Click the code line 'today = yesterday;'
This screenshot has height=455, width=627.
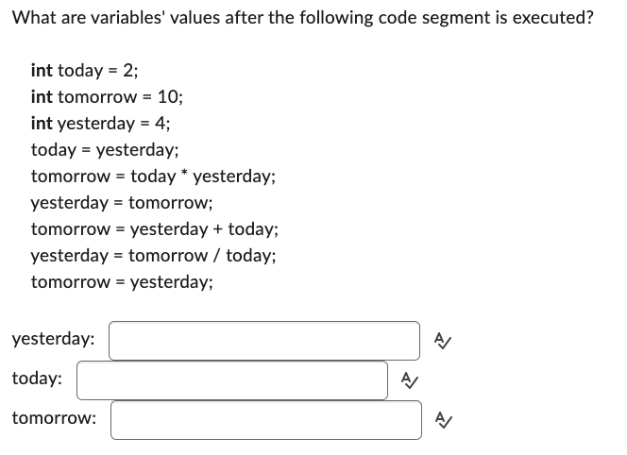point(105,150)
